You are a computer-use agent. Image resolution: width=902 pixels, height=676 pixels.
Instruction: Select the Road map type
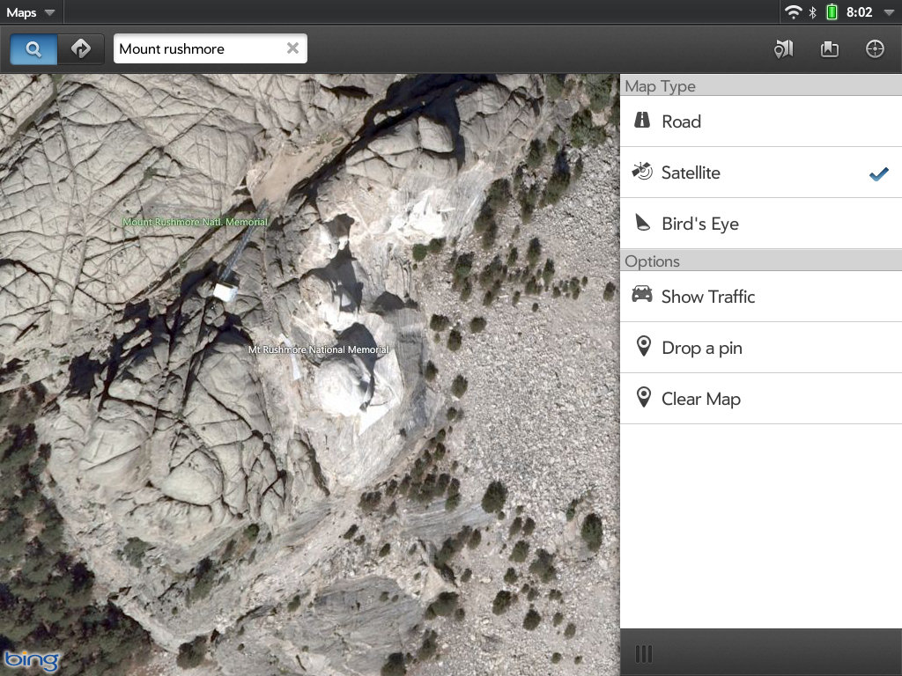pyautogui.click(x=761, y=121)
